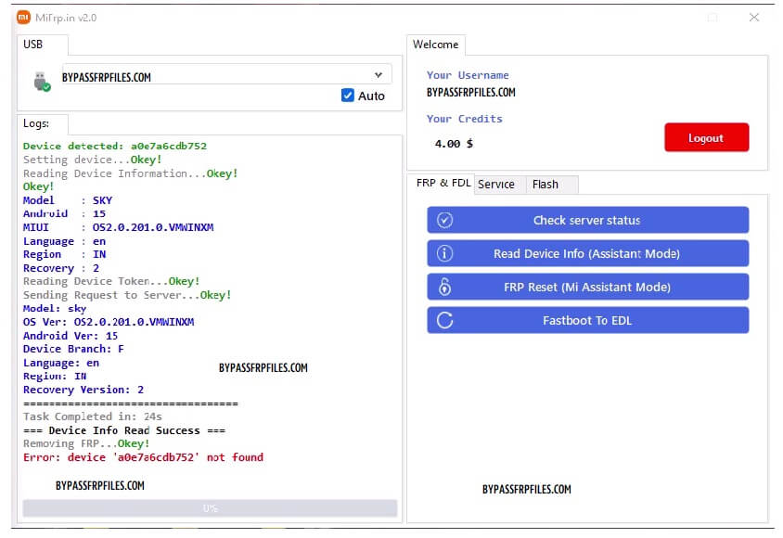Click the padlock icon on FRP Reset button
The height and width of the screenshot is (538, 783).
(444, 287)
